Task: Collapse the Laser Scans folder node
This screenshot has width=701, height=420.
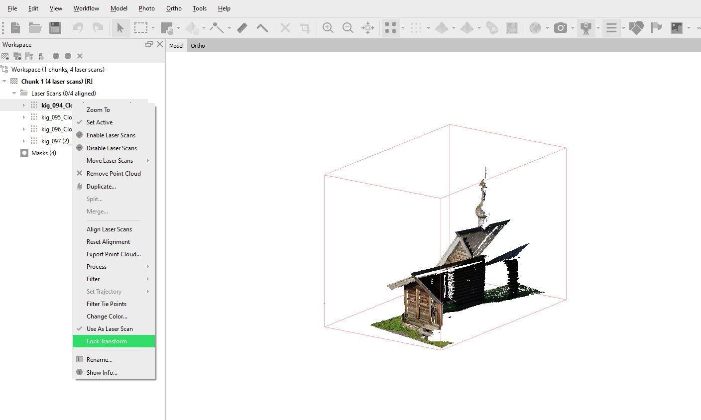Action: click(14, 93)
